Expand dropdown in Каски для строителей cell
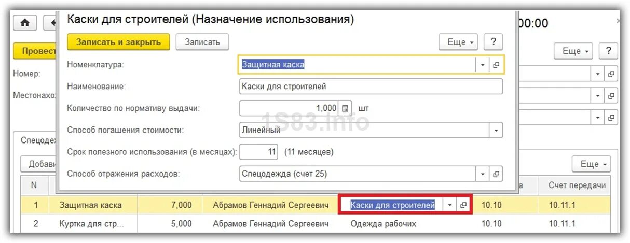630x243 pixels. 450,205
